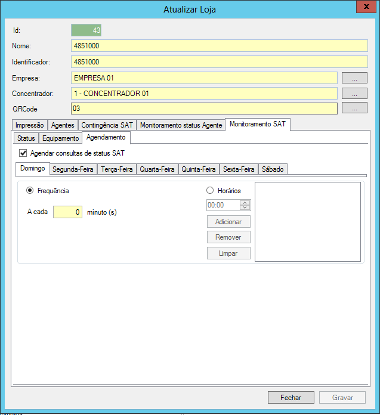The image size is (380, 415).
Task: Click the Fechar button
Action: pos(291,398)
